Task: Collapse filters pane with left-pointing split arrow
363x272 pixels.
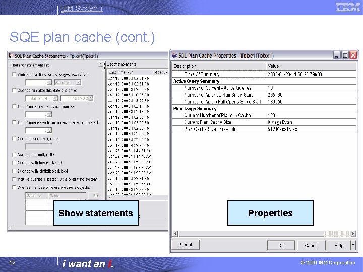Action: [x=105, y=64]
